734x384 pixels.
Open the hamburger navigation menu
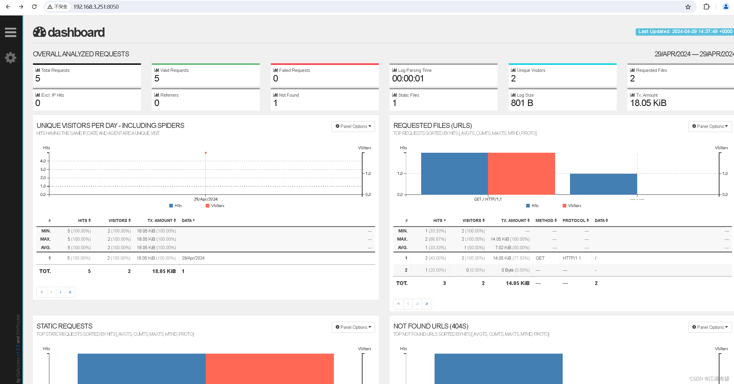coord(11,32)
